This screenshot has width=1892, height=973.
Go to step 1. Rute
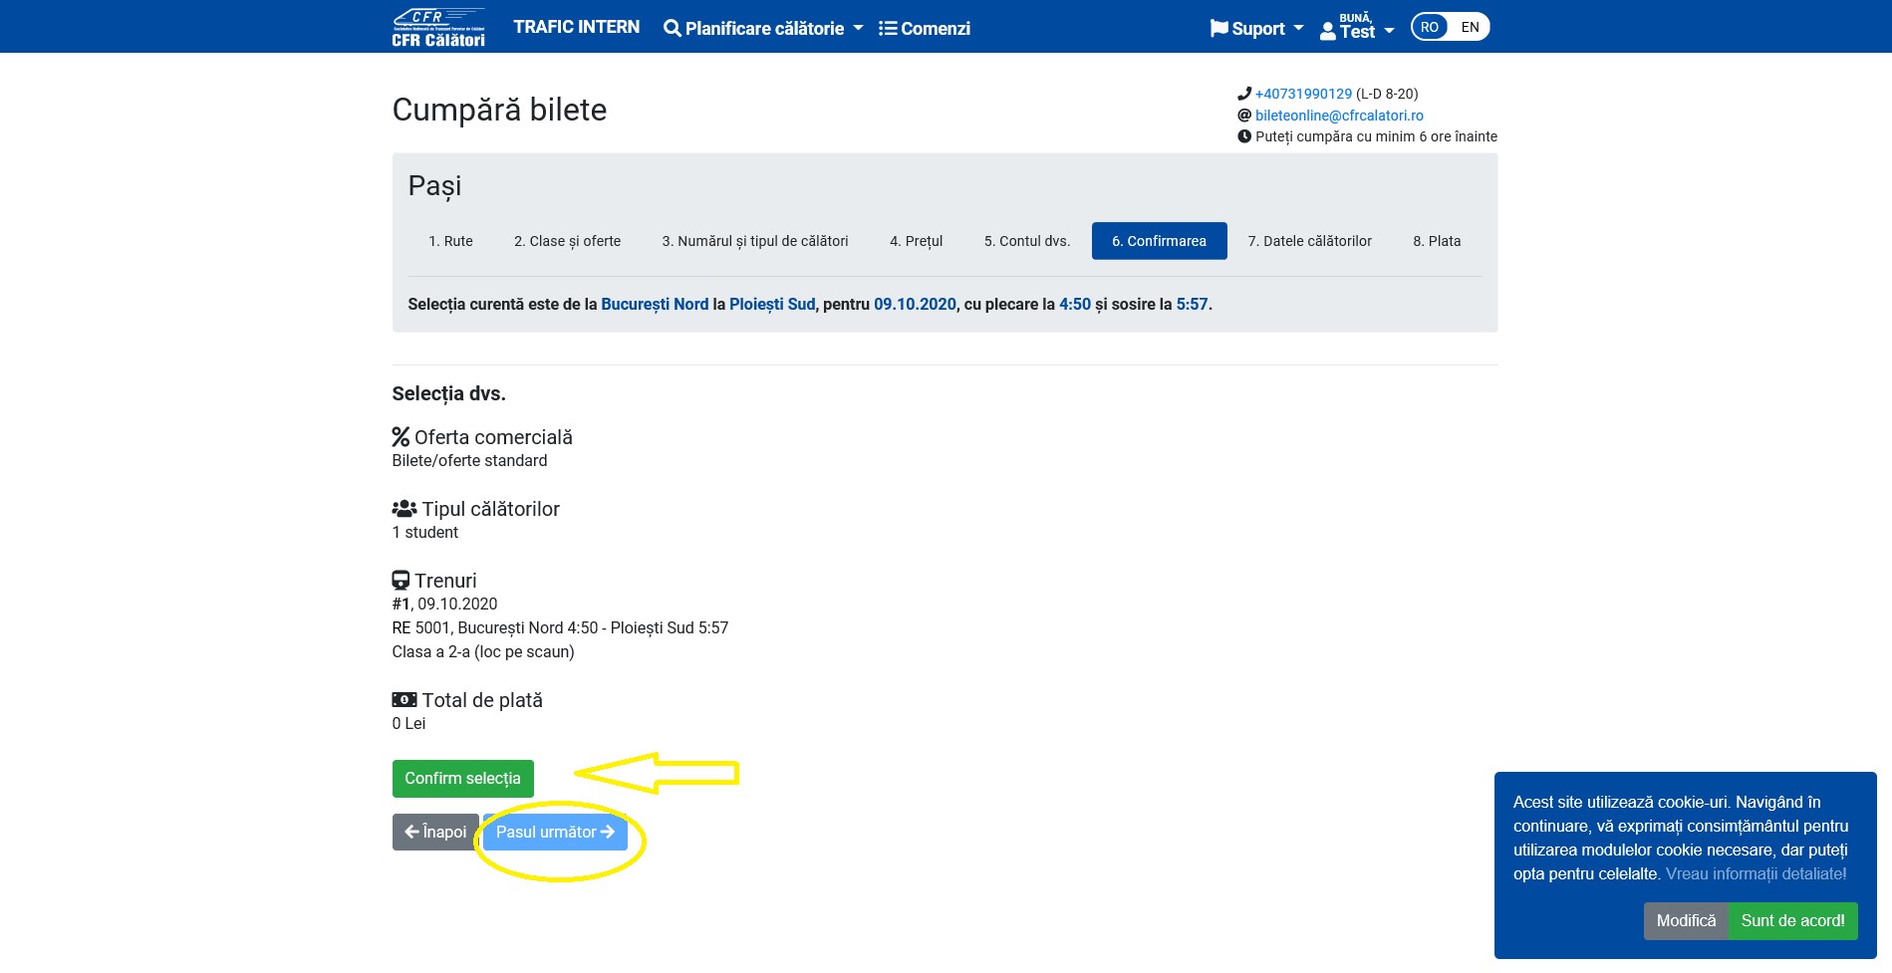(x=450, y=241)
